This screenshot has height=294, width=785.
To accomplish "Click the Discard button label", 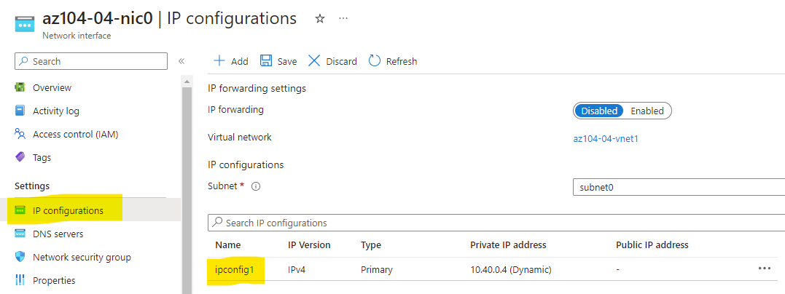I will (x=341, y=62).
